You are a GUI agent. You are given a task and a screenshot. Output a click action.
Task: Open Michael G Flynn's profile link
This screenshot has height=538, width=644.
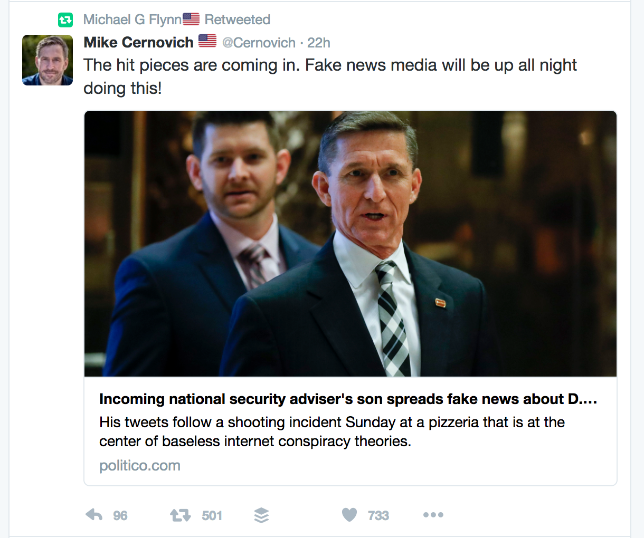132,20
